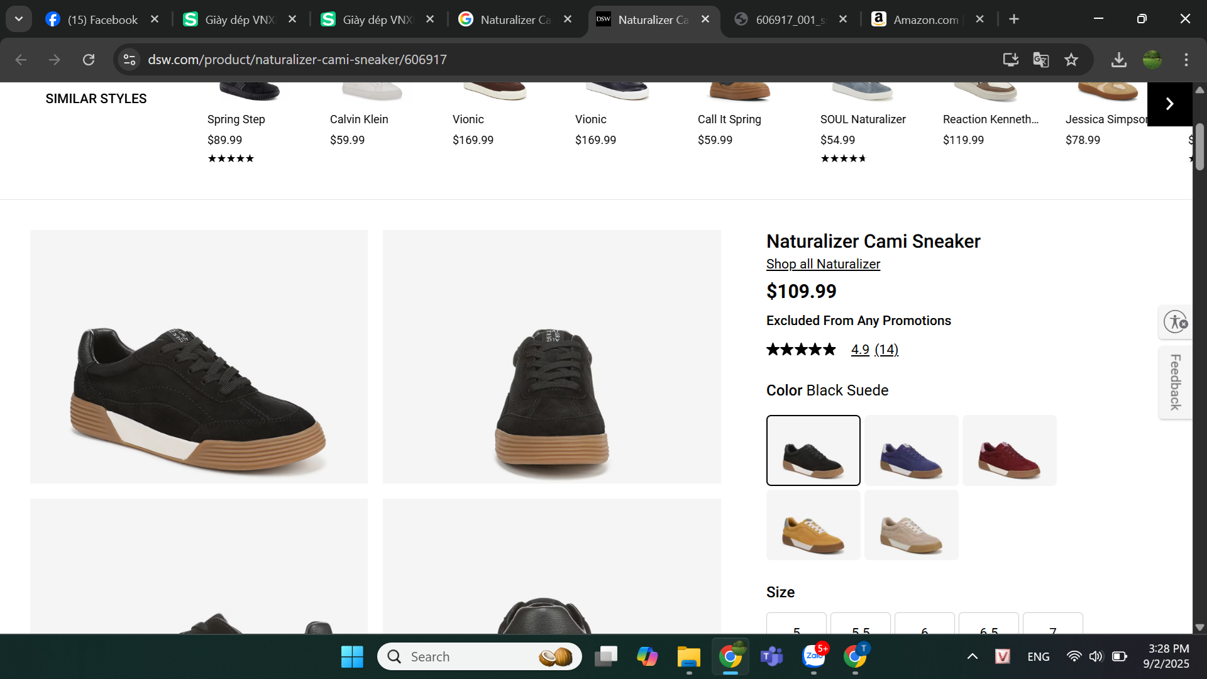Pick the mustard yellow color option

coord(813,525)
